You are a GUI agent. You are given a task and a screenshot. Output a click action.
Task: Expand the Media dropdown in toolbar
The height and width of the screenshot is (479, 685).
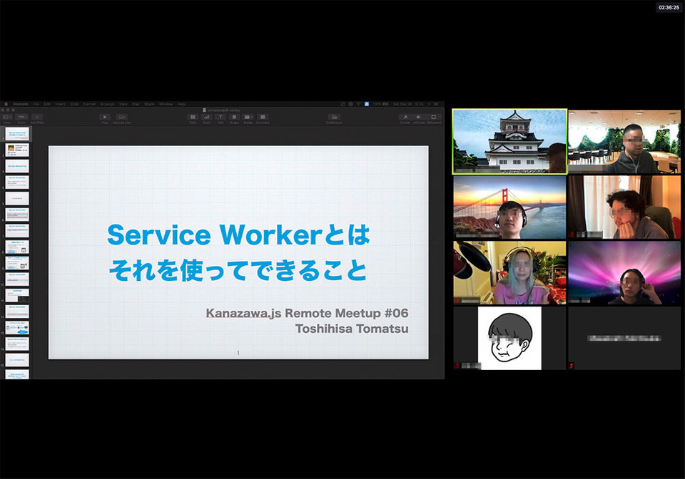tap(248, 117)
